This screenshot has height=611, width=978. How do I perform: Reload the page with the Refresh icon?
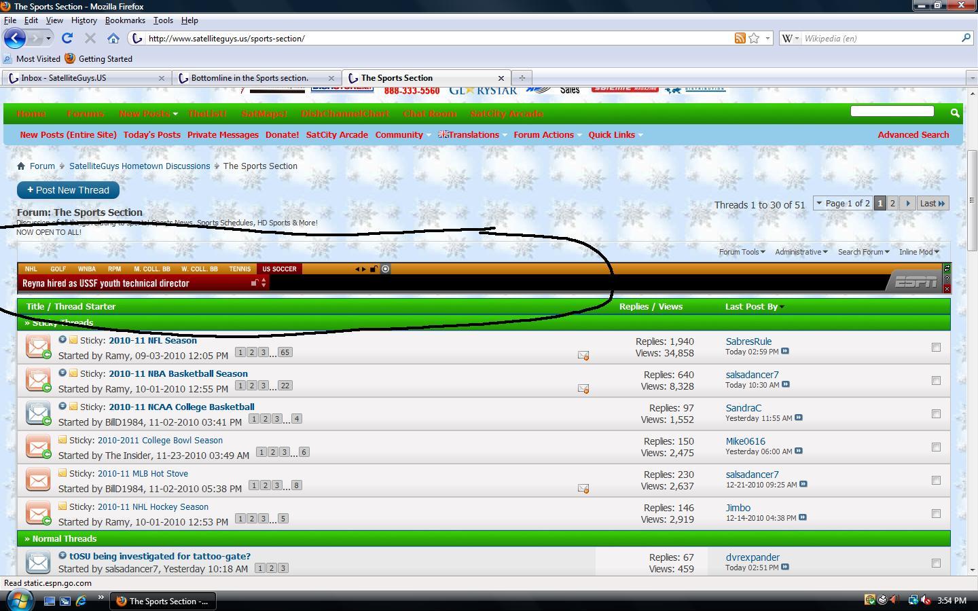pos(67,38)
